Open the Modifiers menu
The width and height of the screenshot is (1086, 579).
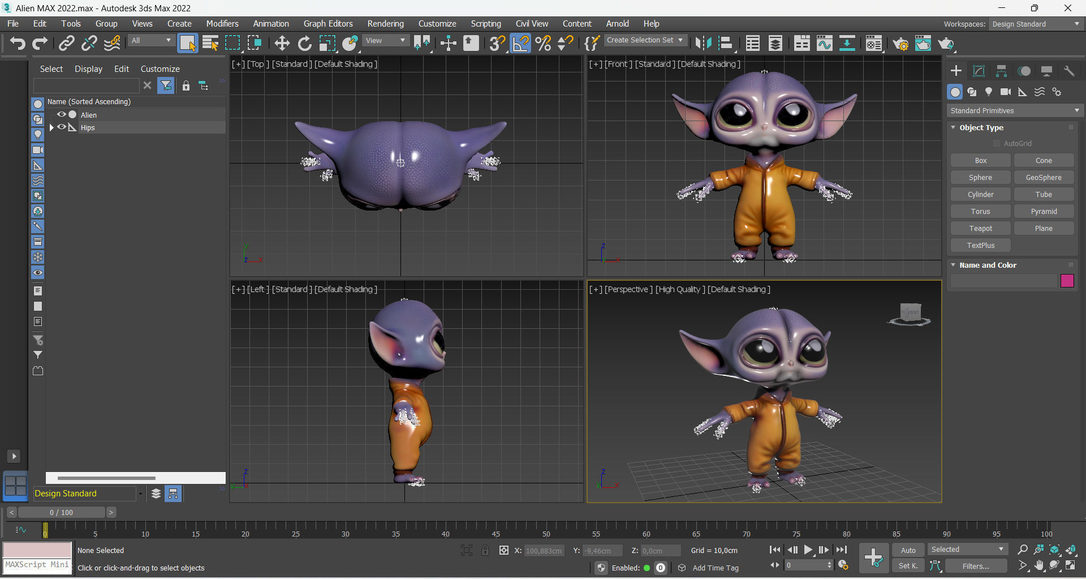(222, 23)
